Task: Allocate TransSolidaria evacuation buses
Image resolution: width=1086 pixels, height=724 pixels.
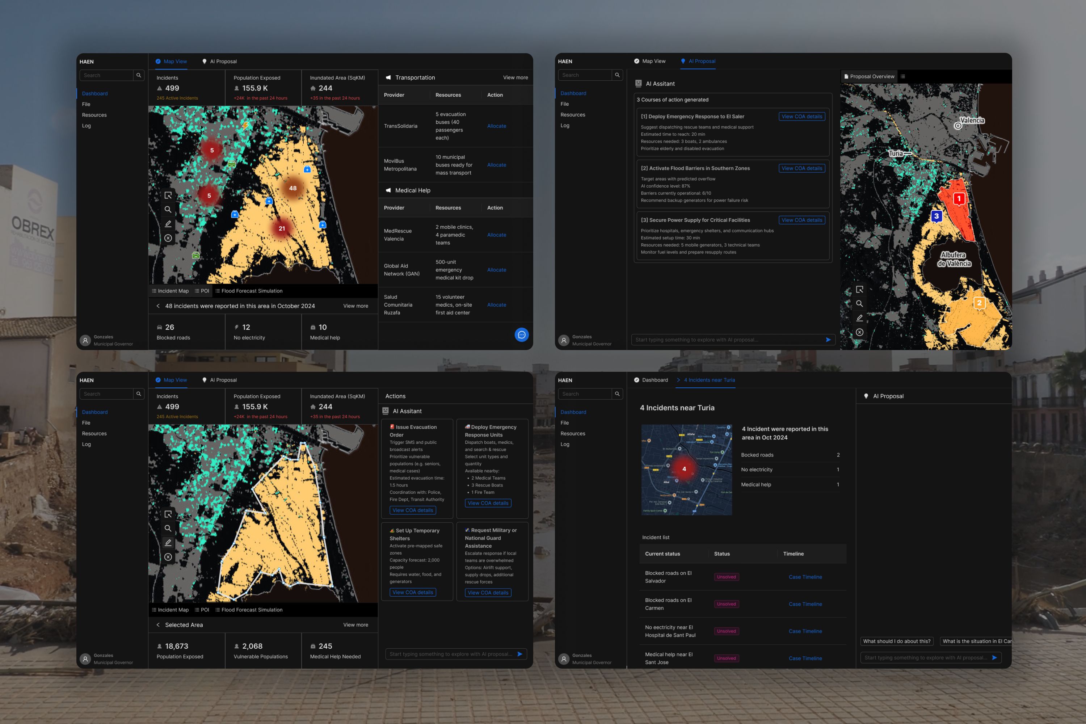Action: (x=496, y=126)
